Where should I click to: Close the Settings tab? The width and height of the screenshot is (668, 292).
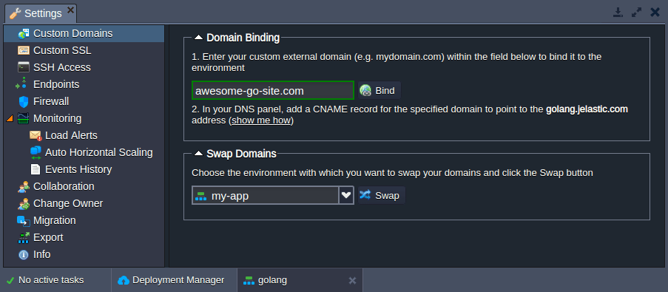[x=71, y=10]
